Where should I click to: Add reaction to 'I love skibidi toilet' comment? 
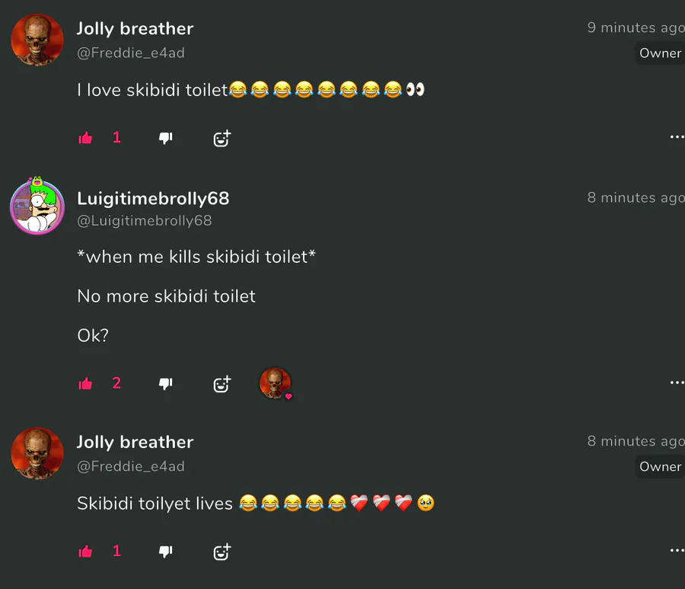[222, 138]
